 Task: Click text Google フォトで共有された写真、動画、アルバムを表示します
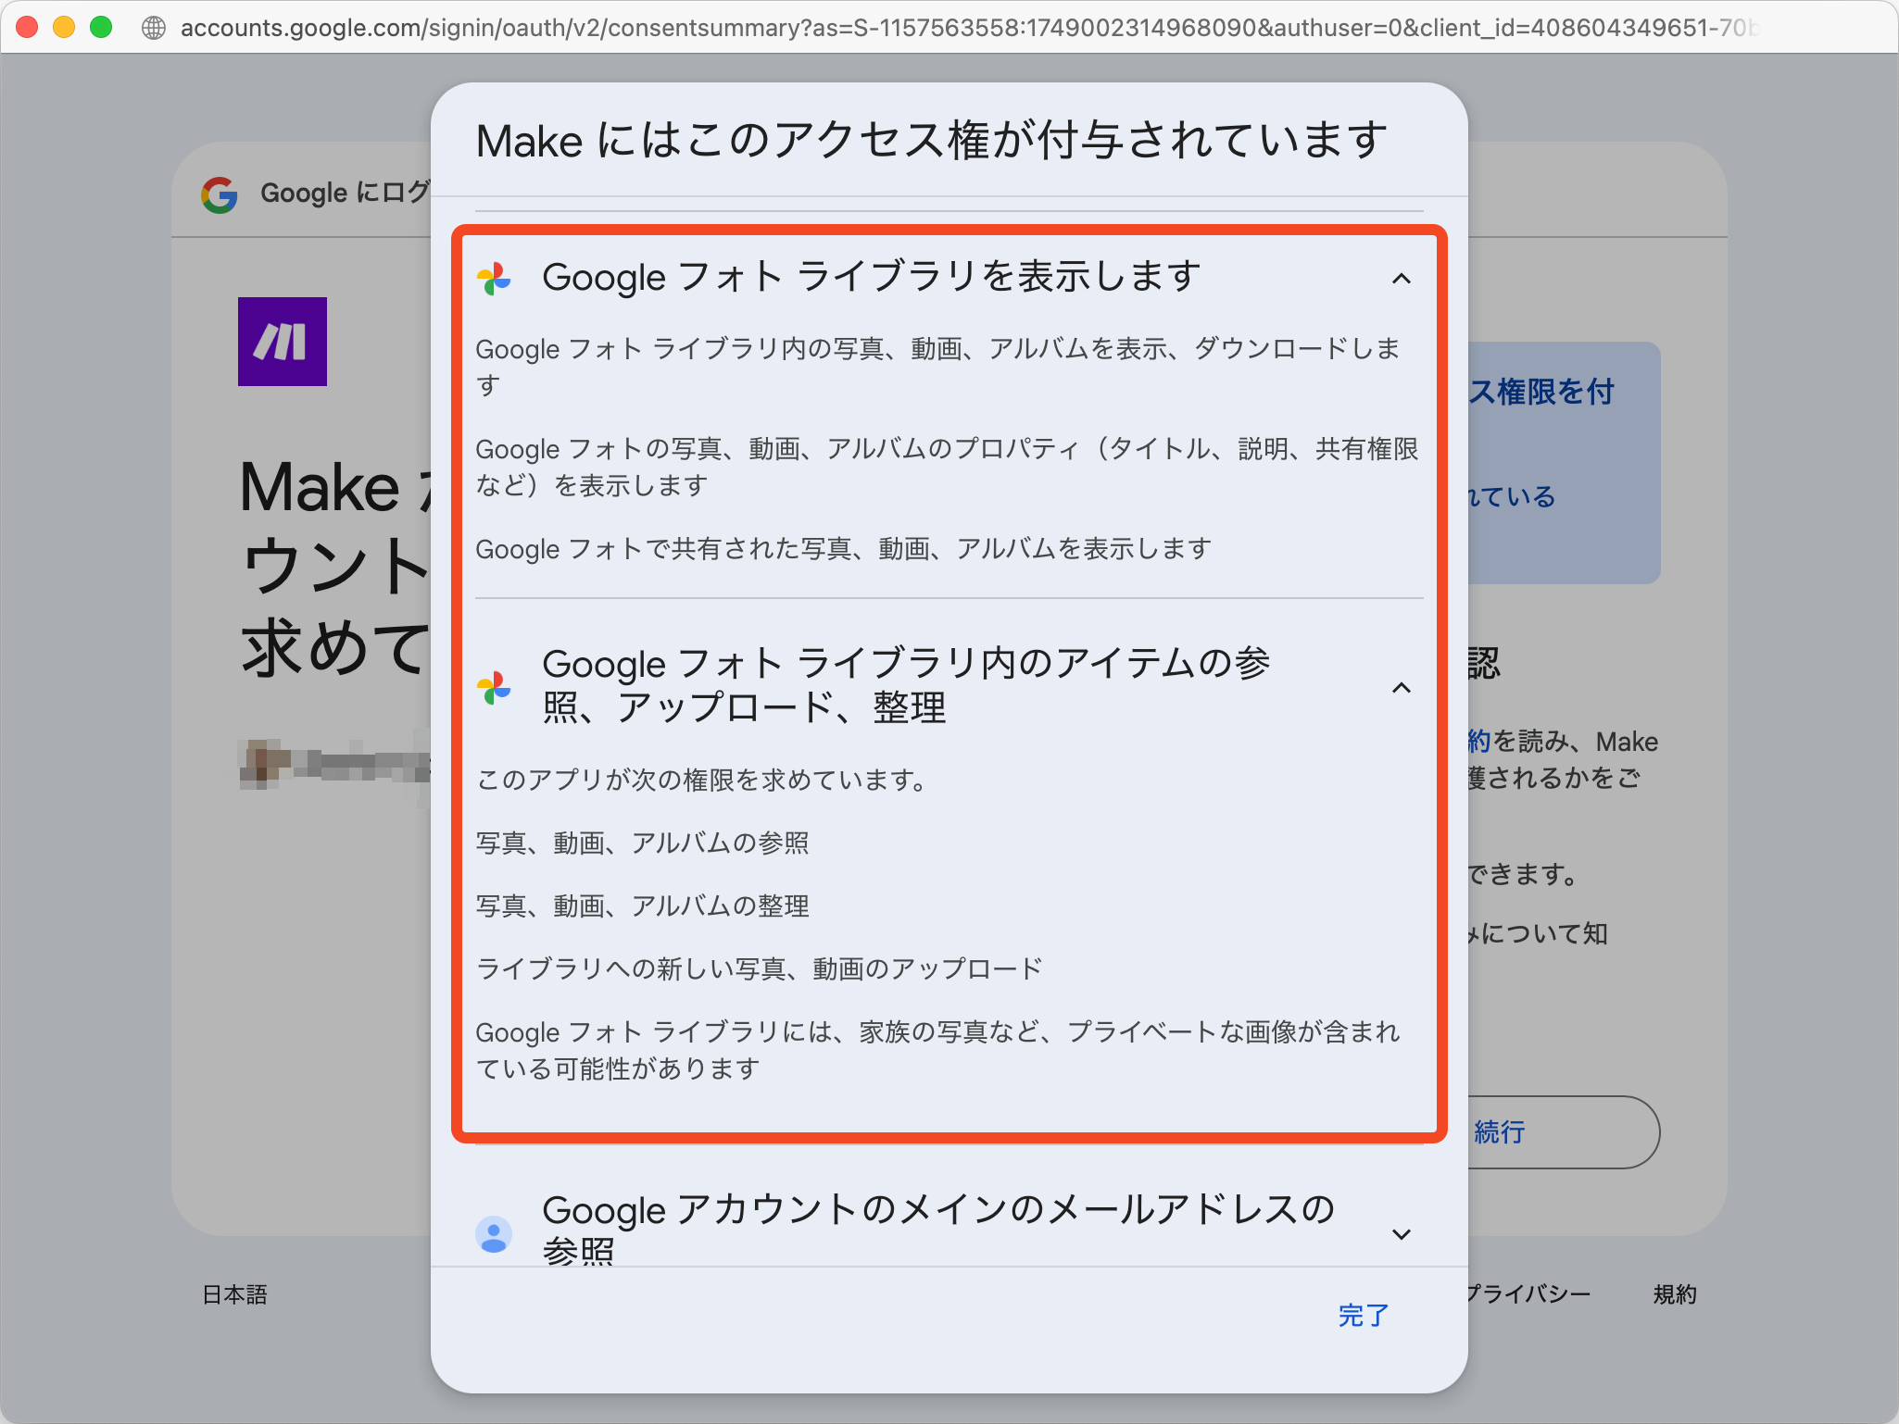click(x=844, y=549)
